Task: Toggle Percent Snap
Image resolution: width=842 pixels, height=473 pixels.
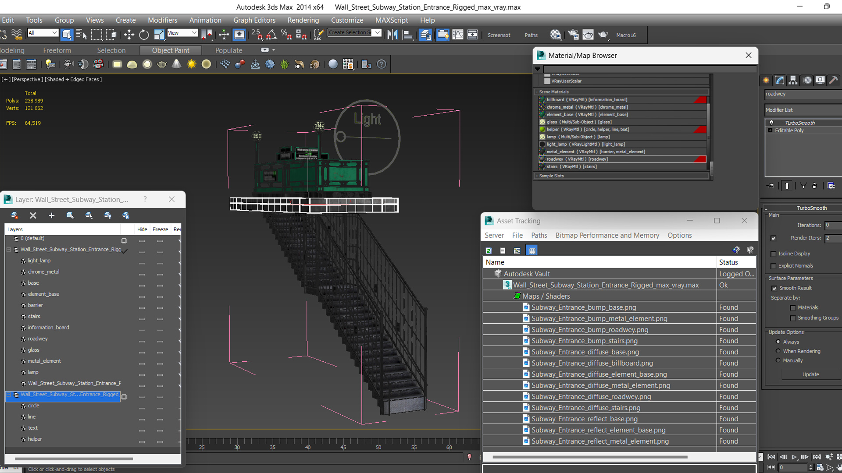Action: coord(286,35)
